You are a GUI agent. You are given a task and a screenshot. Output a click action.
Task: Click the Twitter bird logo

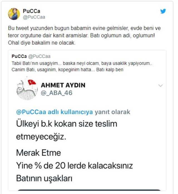[x=163, y=11]
